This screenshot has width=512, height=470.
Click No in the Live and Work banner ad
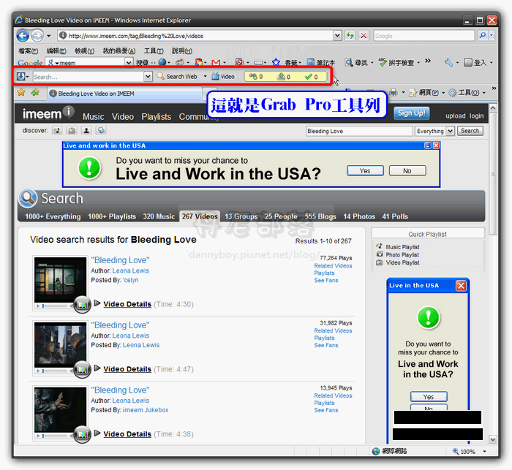coord(407,171)
